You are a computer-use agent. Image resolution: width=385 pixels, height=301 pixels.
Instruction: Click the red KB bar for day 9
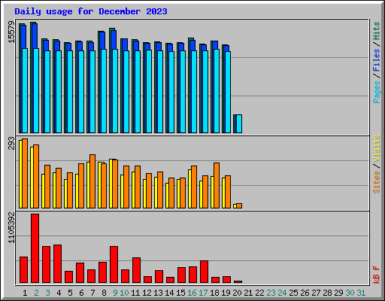(114, 265)
